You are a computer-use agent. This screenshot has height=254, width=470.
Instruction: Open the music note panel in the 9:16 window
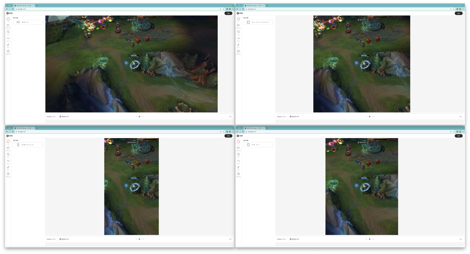tap(8, 168)
